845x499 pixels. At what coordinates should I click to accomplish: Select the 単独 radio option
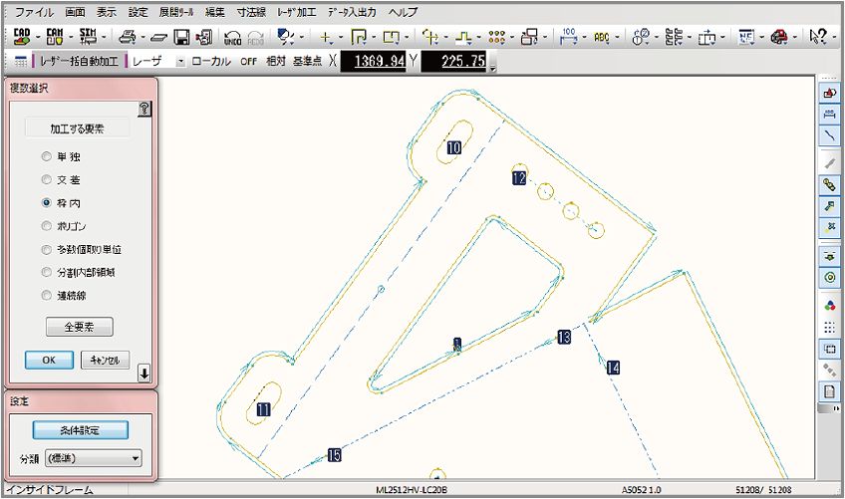pyautogui.click(x=47, y=156)
